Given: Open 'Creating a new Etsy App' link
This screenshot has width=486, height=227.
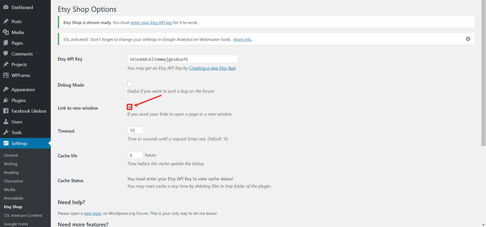Looking at the screenshot, I should pos(212,68).
